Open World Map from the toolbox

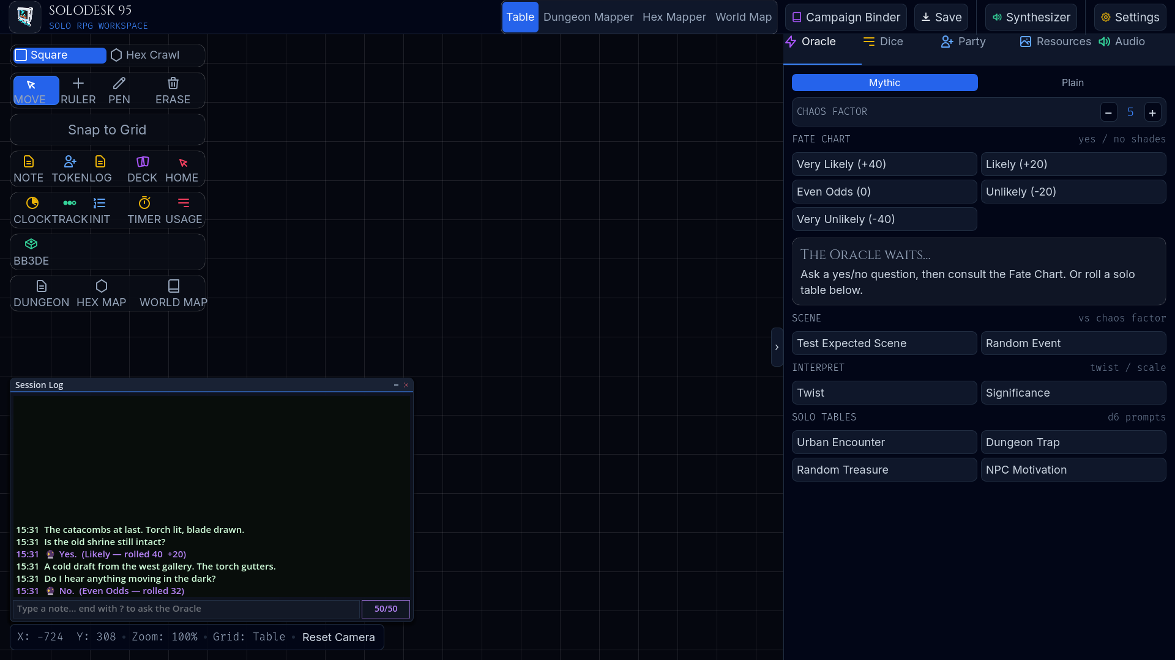(174, 293)
